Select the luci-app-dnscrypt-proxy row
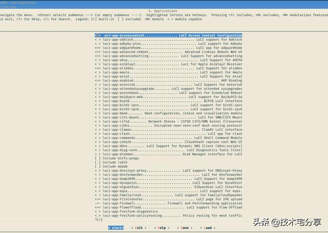Image resolution: width=328 pixels, height=233 pixels. [x=169, y=171]
